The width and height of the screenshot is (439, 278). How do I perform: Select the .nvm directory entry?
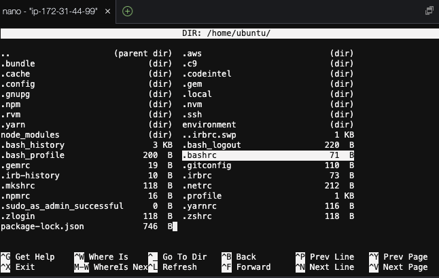coord(268,104)
